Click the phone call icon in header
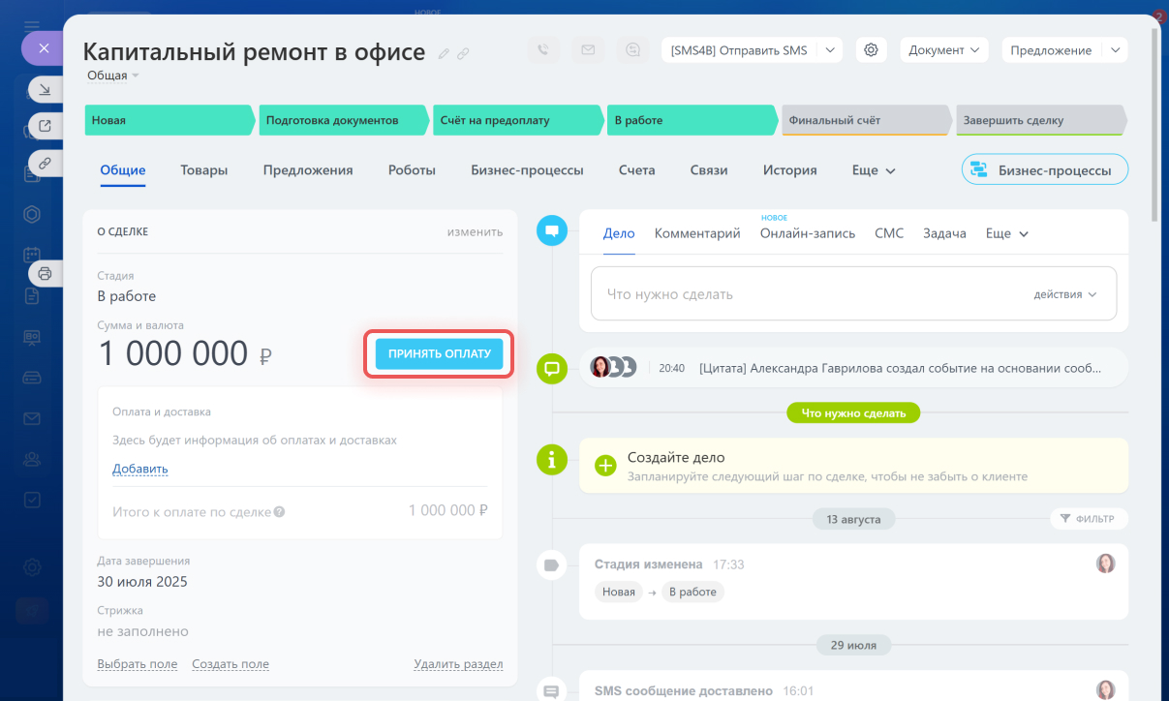Image resolution: width=1169 pixels, height=701 pixels. 543,50
